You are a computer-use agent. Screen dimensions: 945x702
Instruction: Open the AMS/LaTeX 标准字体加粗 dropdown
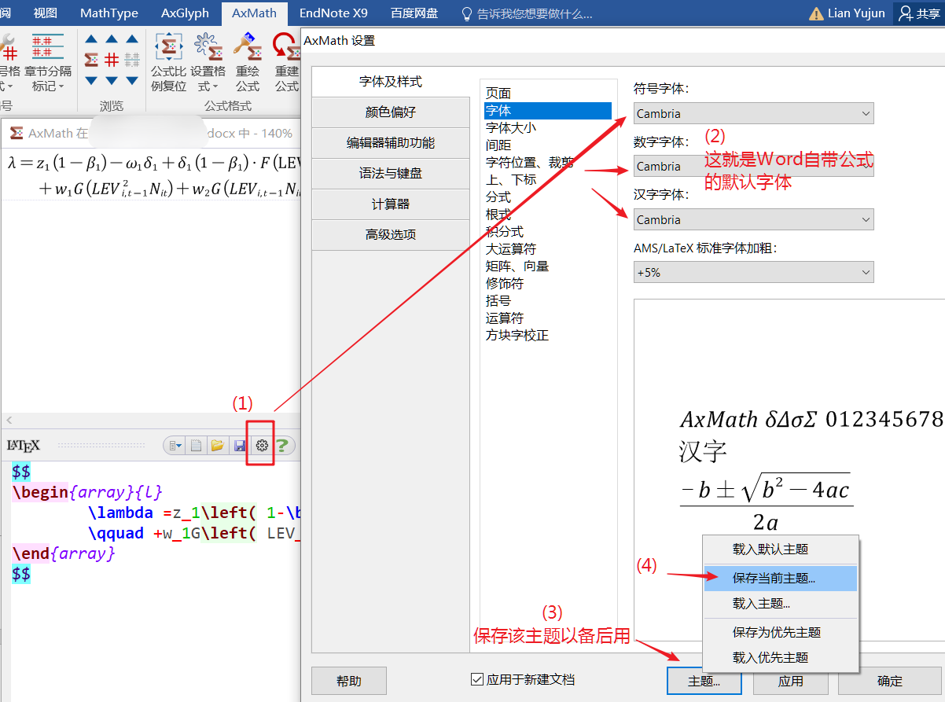[x=753, y=273]
